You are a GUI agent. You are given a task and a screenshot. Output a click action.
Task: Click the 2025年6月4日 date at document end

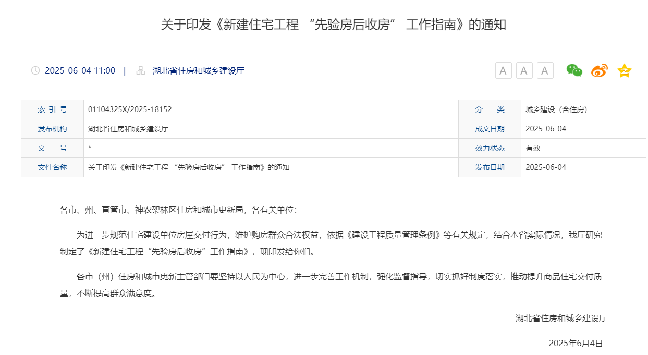point(576,343)
